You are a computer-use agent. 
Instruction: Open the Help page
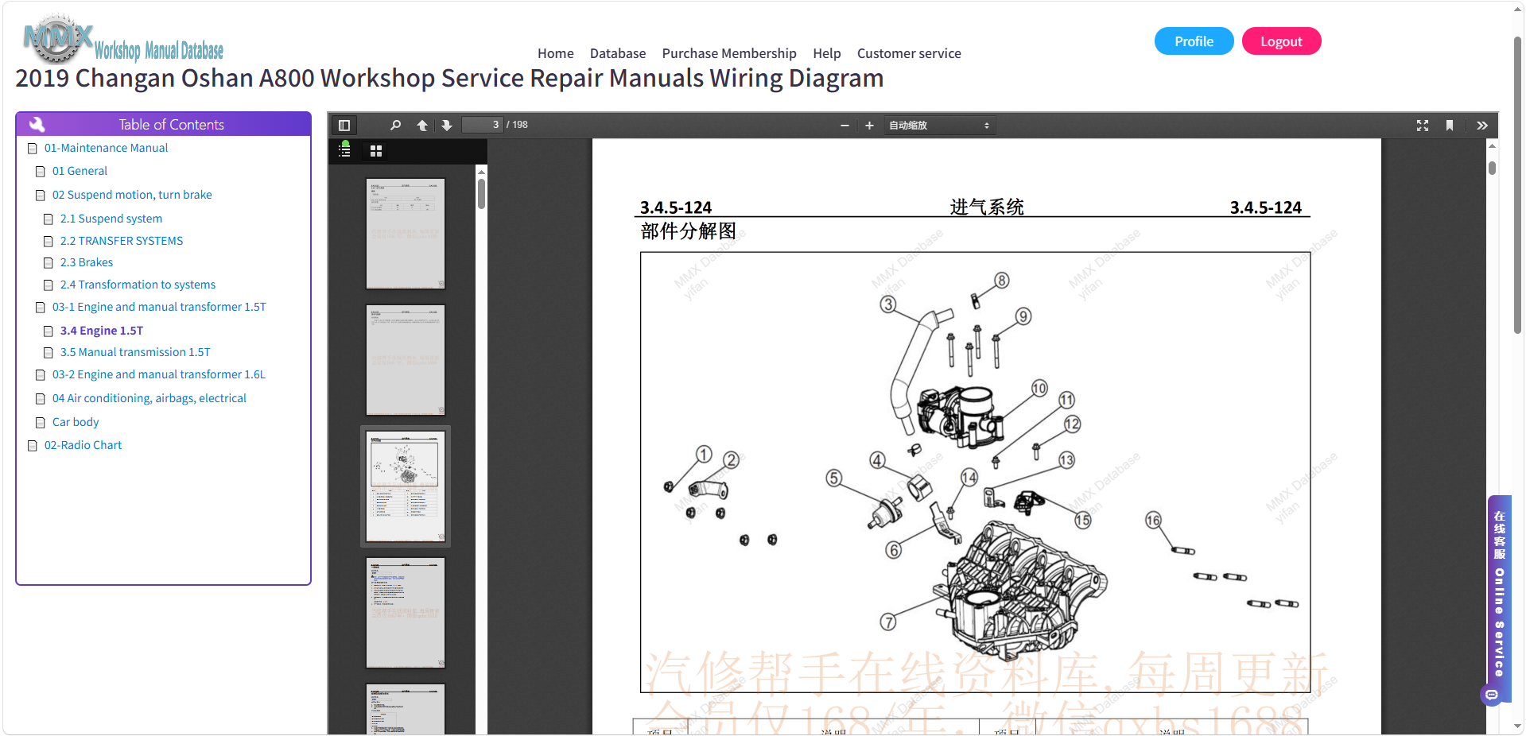(827, 53)
